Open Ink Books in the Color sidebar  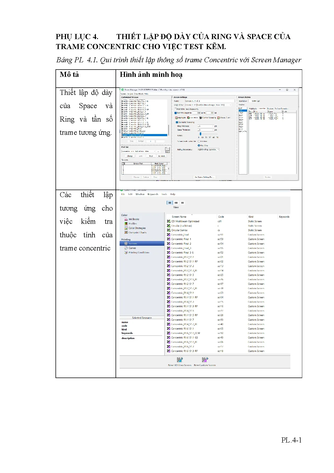[x=134, y=219]
